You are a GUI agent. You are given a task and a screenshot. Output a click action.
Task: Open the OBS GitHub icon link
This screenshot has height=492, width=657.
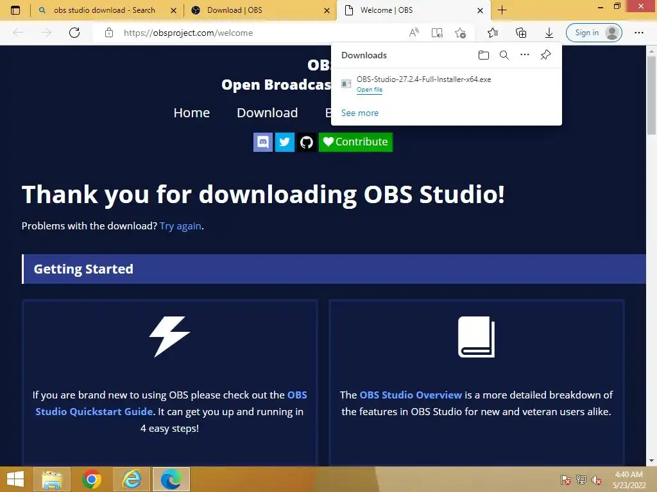pyautogui.click(x=306, y=142)
